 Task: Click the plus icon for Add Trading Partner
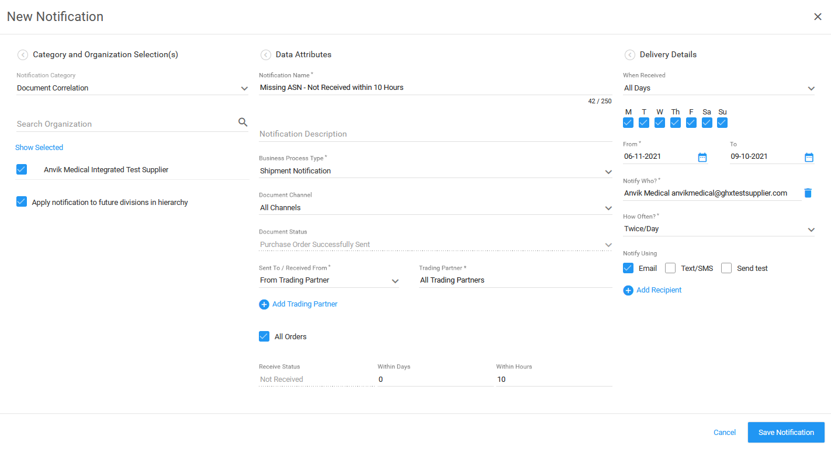pos(264,304)
